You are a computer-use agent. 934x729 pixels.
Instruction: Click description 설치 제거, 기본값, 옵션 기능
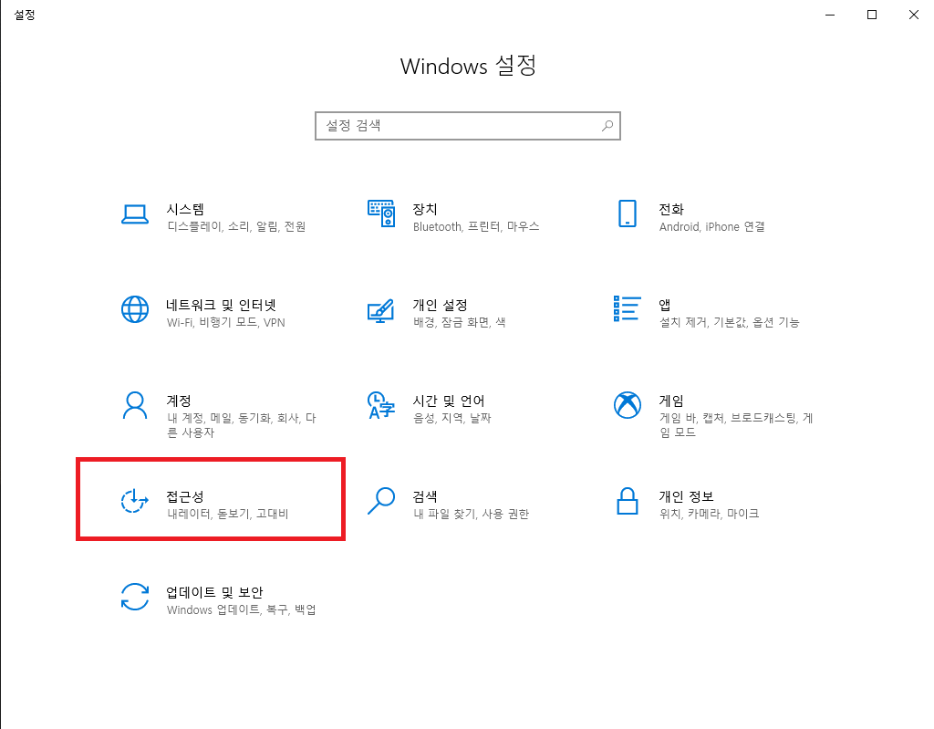pyautogui.click(x=729, y=322)
